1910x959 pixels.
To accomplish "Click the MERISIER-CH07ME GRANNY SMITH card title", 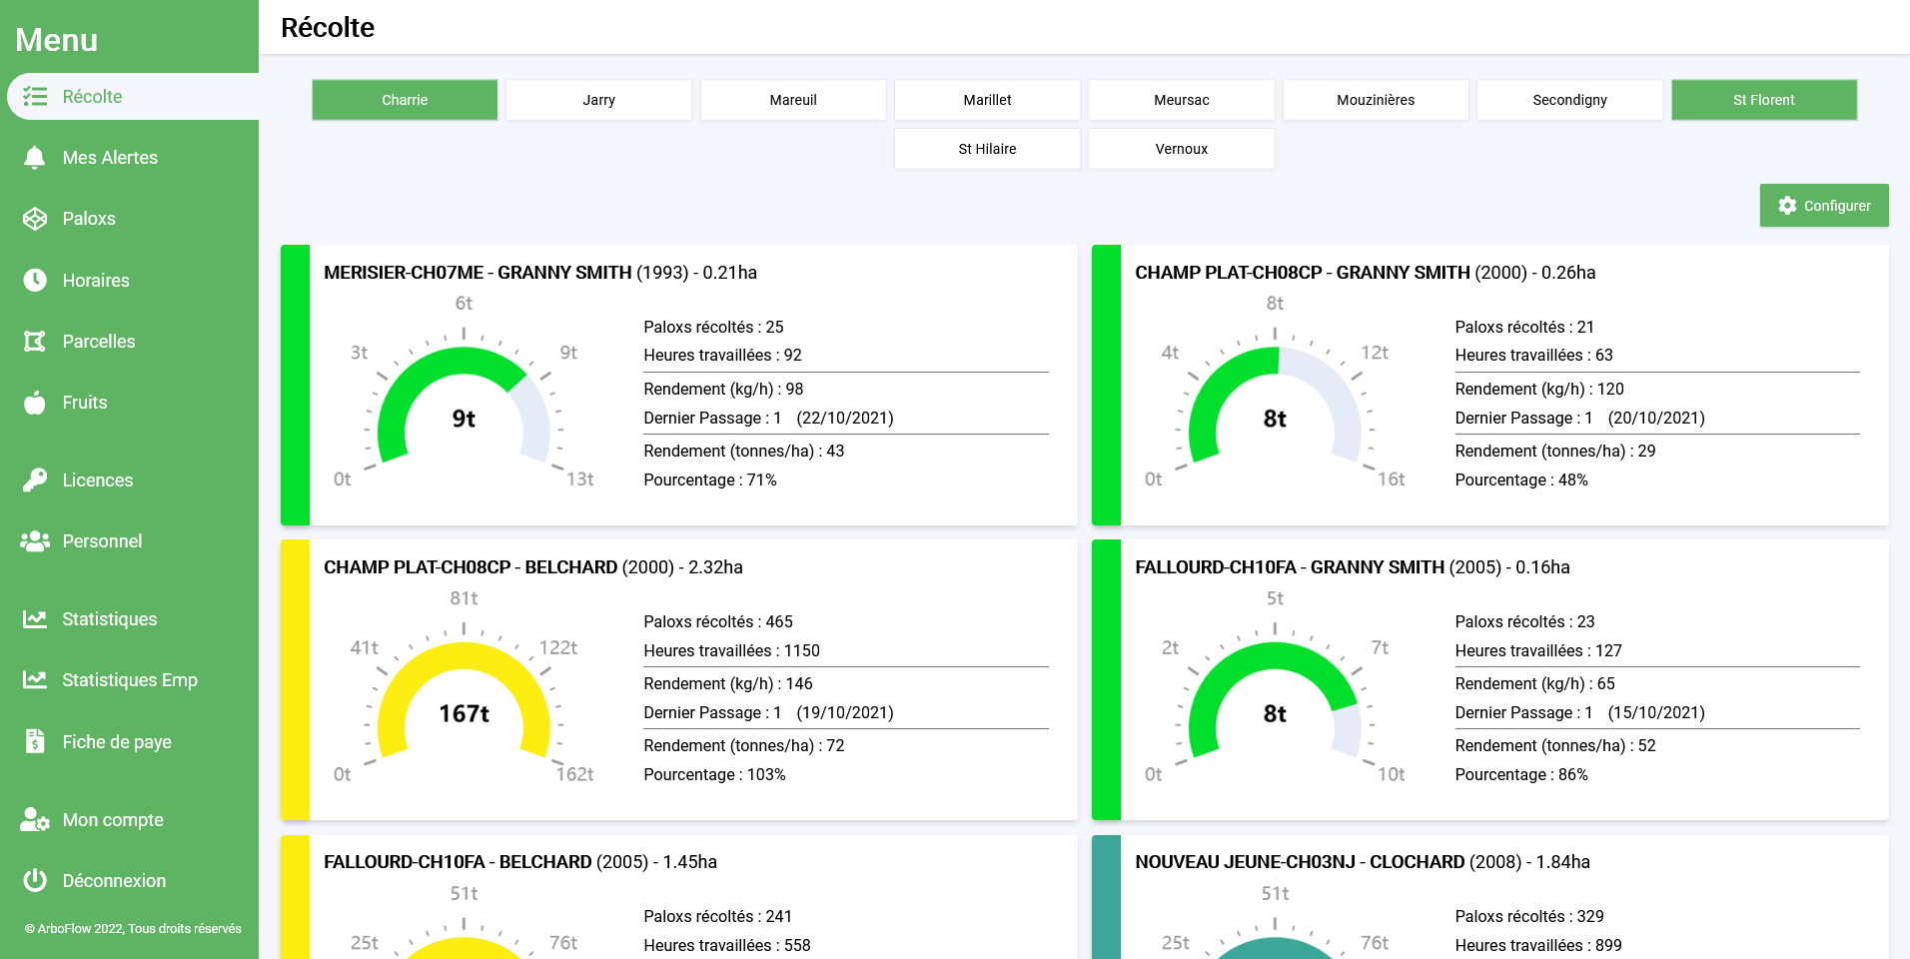I will click(540, 273).
